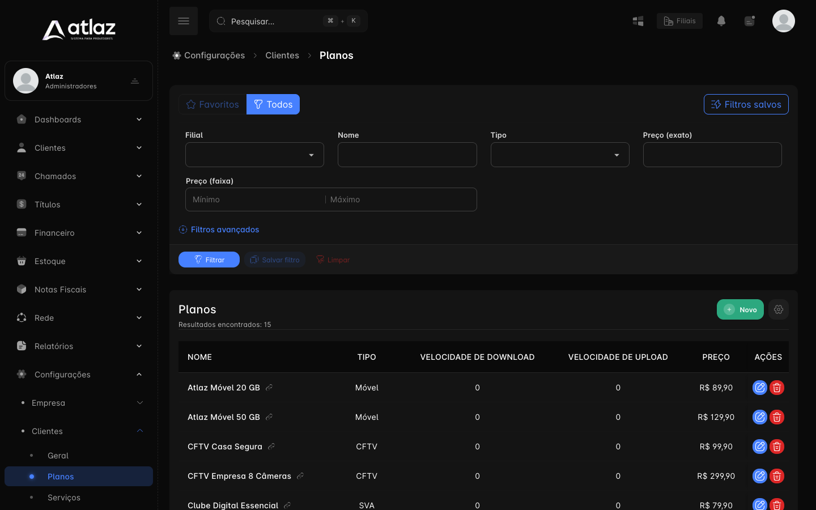This screenshot has width=816, height=510.
Task: Open the Tipo dropdown filter
Action: tap(560, 155)
